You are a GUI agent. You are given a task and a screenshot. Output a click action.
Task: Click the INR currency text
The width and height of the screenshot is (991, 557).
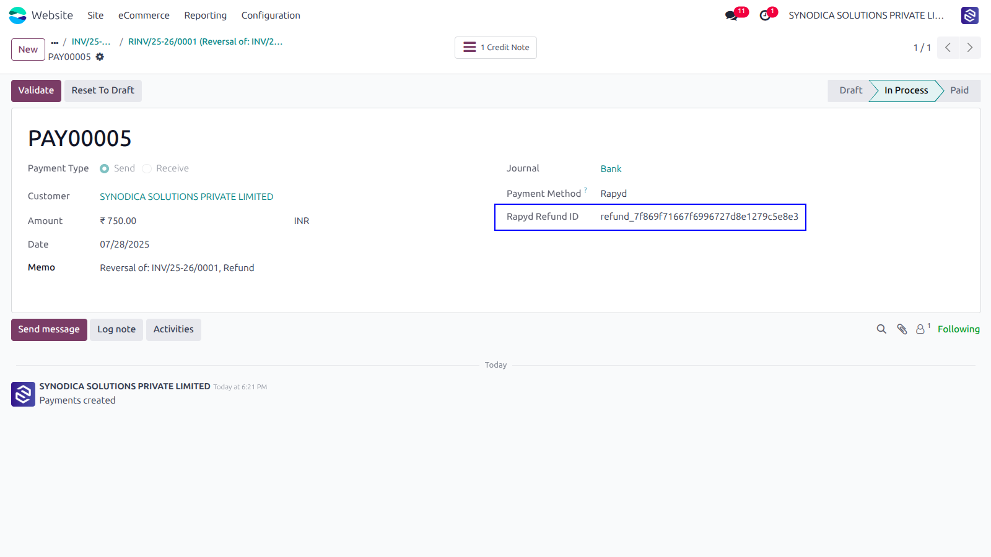click(x=302, y=221)
